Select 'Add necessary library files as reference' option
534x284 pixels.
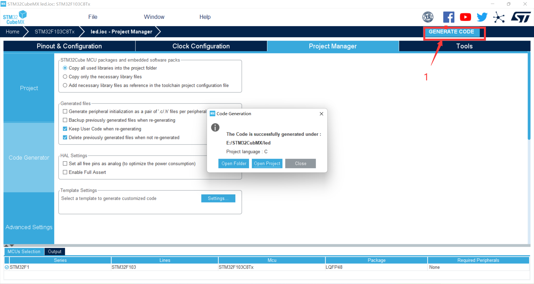pos(65,85)
